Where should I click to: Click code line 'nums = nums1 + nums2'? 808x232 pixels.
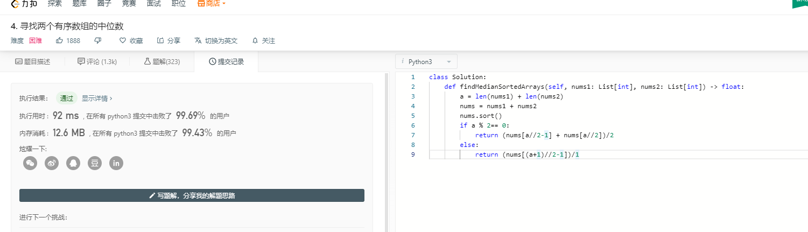pyautogui.click(x=498, y=106)
